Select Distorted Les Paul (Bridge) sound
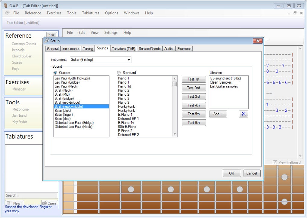This screenshot has width=307, height=218. pyautogui.click(x=74, y=123)
